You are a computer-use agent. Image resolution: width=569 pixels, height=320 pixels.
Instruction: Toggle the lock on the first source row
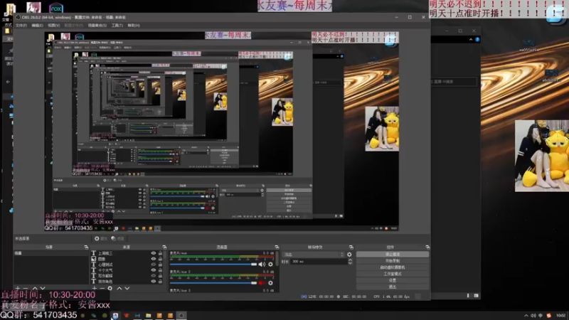[159, 253]
